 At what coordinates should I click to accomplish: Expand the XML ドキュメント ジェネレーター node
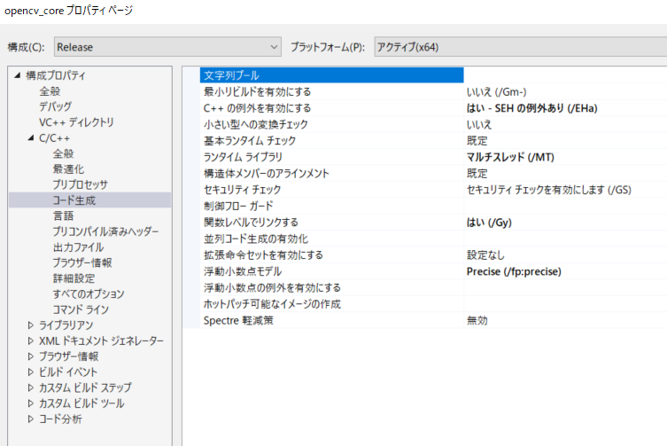click(31, 340)
